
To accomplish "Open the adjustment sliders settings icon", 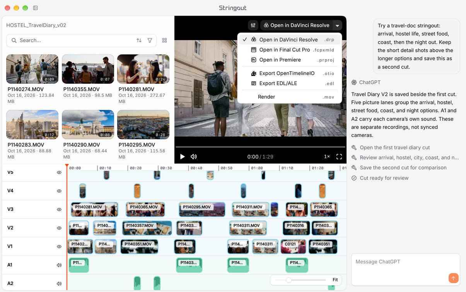I will 253,25.
